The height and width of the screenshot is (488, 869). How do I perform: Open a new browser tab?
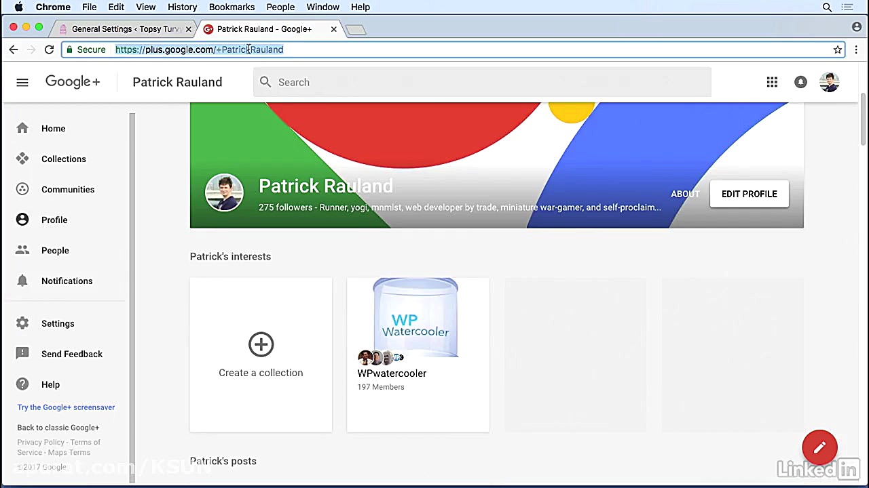tap(356, 29)
